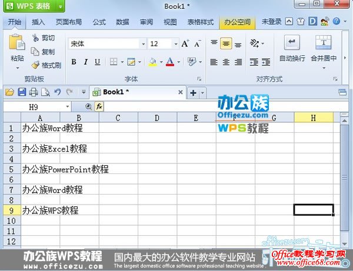Viewport: 353px width, 271px height.
Task: Click the 未登录 (Not logged in) link
Action: click(x=271, y=22)
